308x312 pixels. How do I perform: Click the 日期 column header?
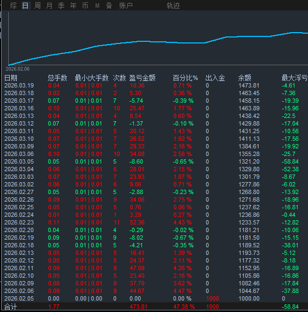[11, 78]
